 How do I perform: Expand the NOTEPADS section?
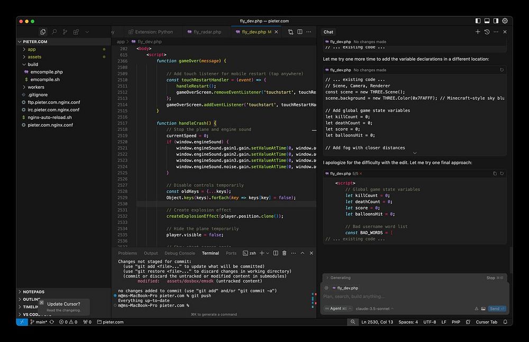point(34,292)
